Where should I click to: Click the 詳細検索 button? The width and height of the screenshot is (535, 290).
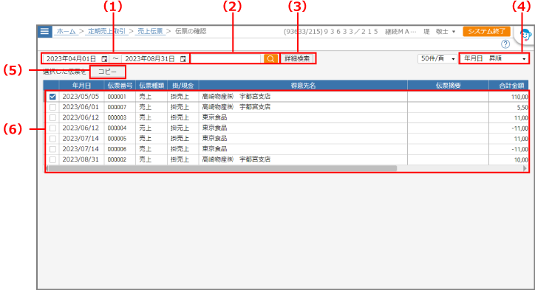click(x=297, y=58)
